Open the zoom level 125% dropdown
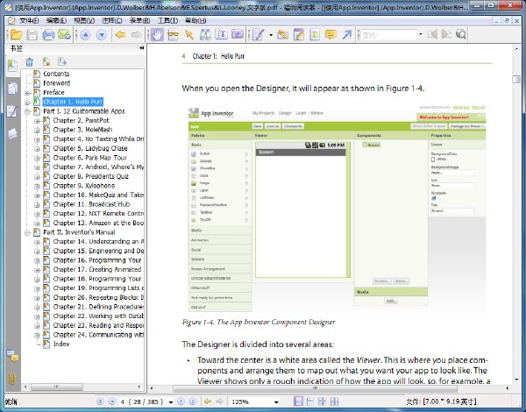526x412 pixels. coord(276,401)
